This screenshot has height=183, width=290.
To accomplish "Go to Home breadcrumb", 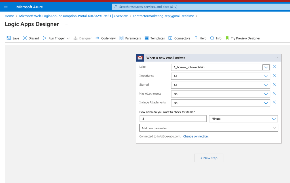I will pos(9,16).
